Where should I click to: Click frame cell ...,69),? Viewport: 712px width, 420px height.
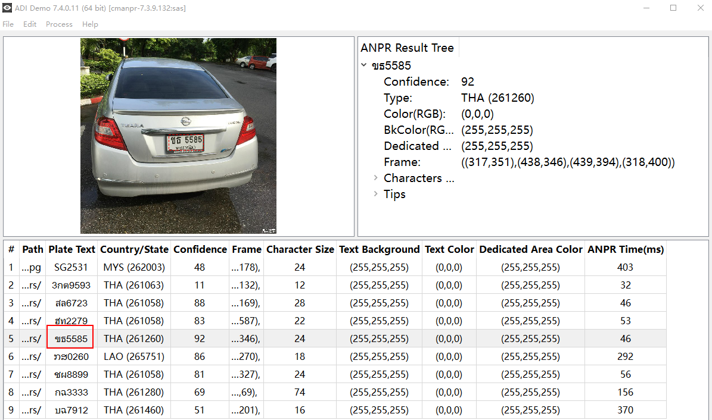coord(245,392)
